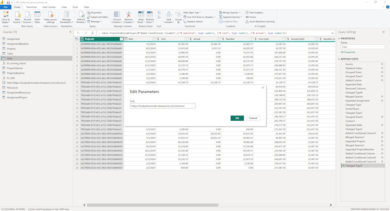Click the query Name field
Viewport: 390px width, 211px height.
(x=362, y=47)
